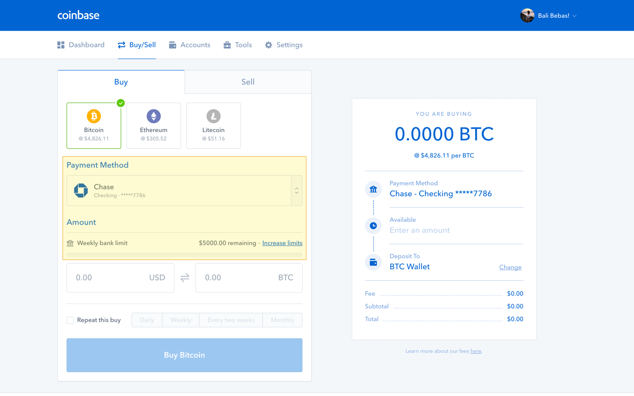Viewport: 634px width, 396px height.
Task: Switch to the Buy tab
Action: click(x=121, y=82)
